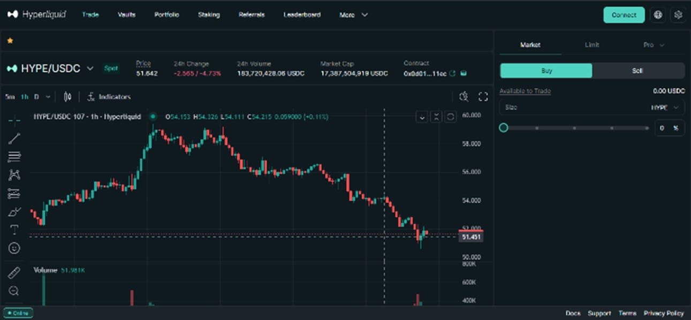Expand more time intervals chevron
This screenshot has height=320, width=691.
pos(48,97)
